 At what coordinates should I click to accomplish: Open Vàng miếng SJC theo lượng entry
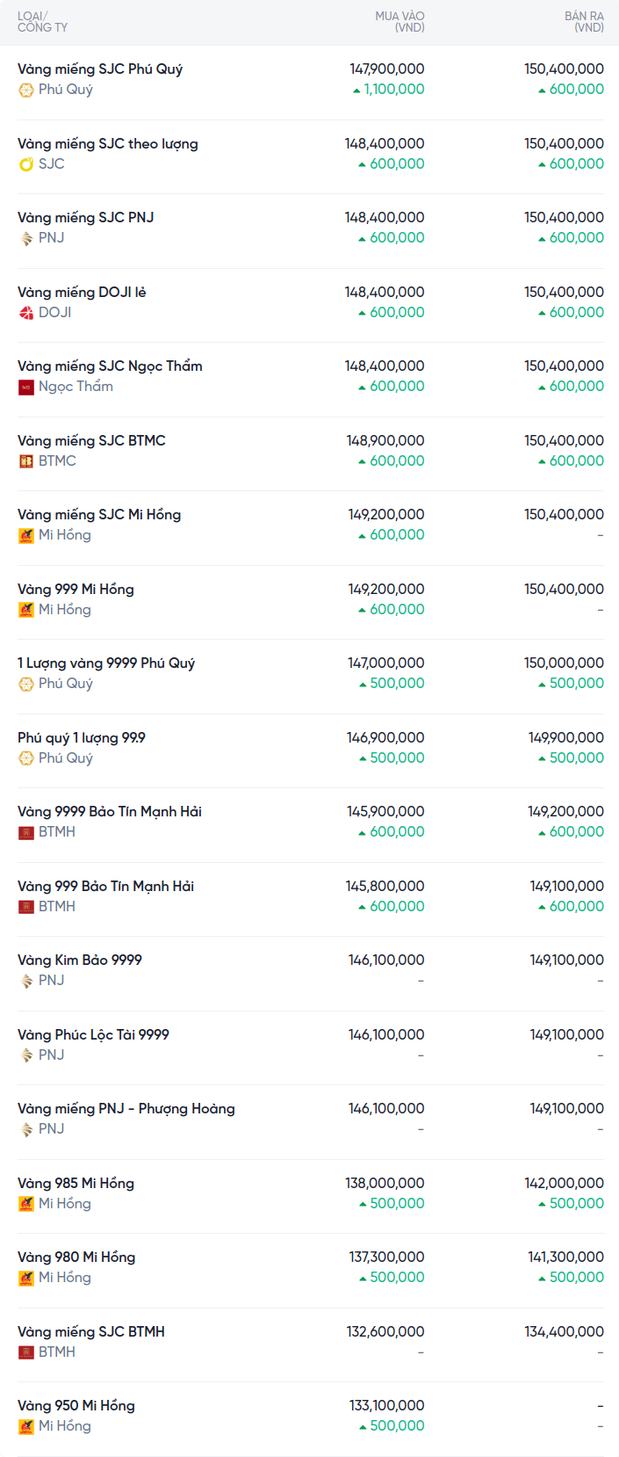coord(108,144)
